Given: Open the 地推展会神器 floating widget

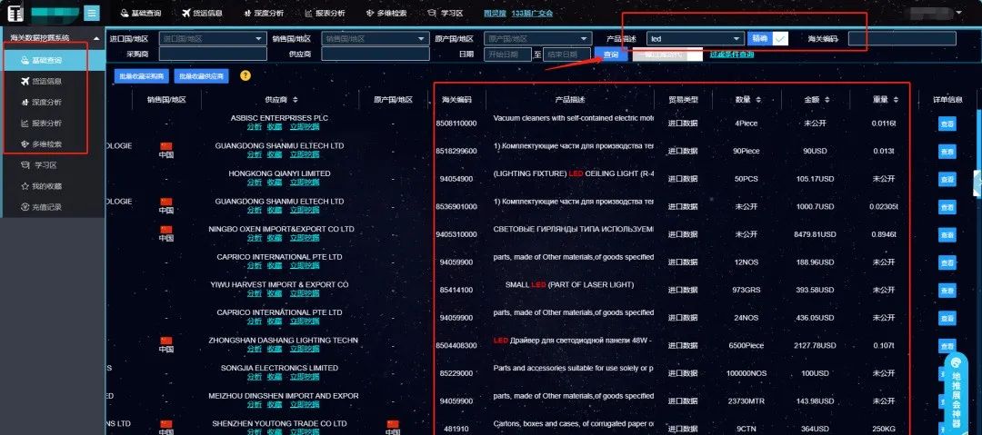Looking at the screenshot, I should click(x=956, y=393).
